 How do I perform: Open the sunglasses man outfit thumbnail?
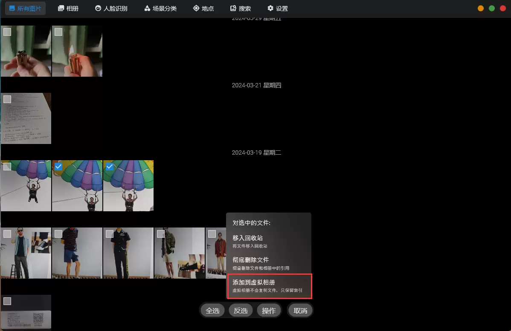(x=26, y=253)
